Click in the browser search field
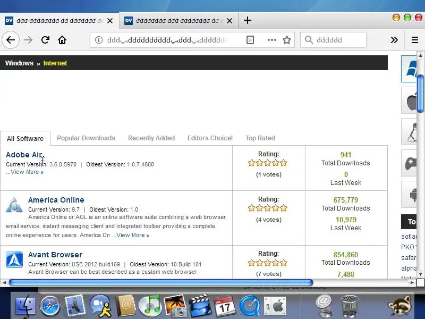The image size is (425, 319). click(x=334, y=40)
